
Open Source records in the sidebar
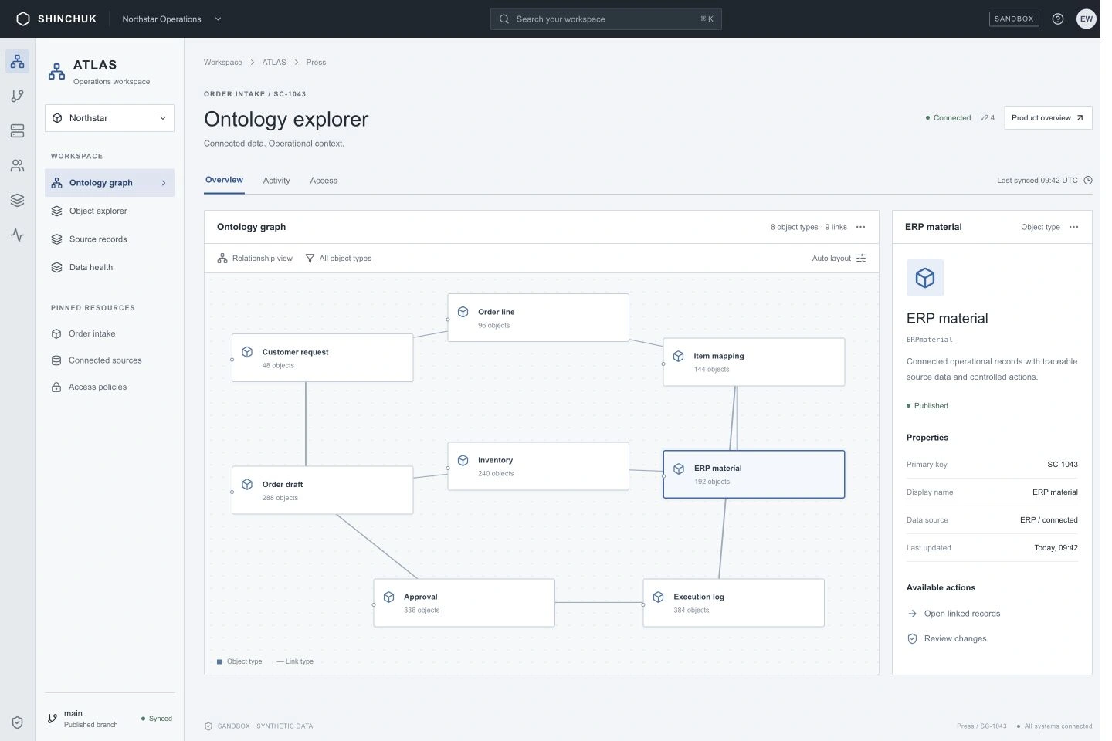(110, 239)
